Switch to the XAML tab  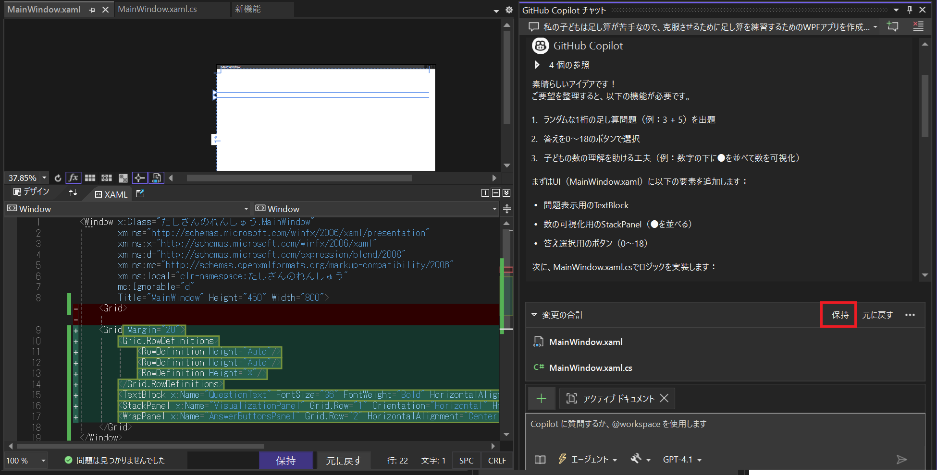coord(111,194)
